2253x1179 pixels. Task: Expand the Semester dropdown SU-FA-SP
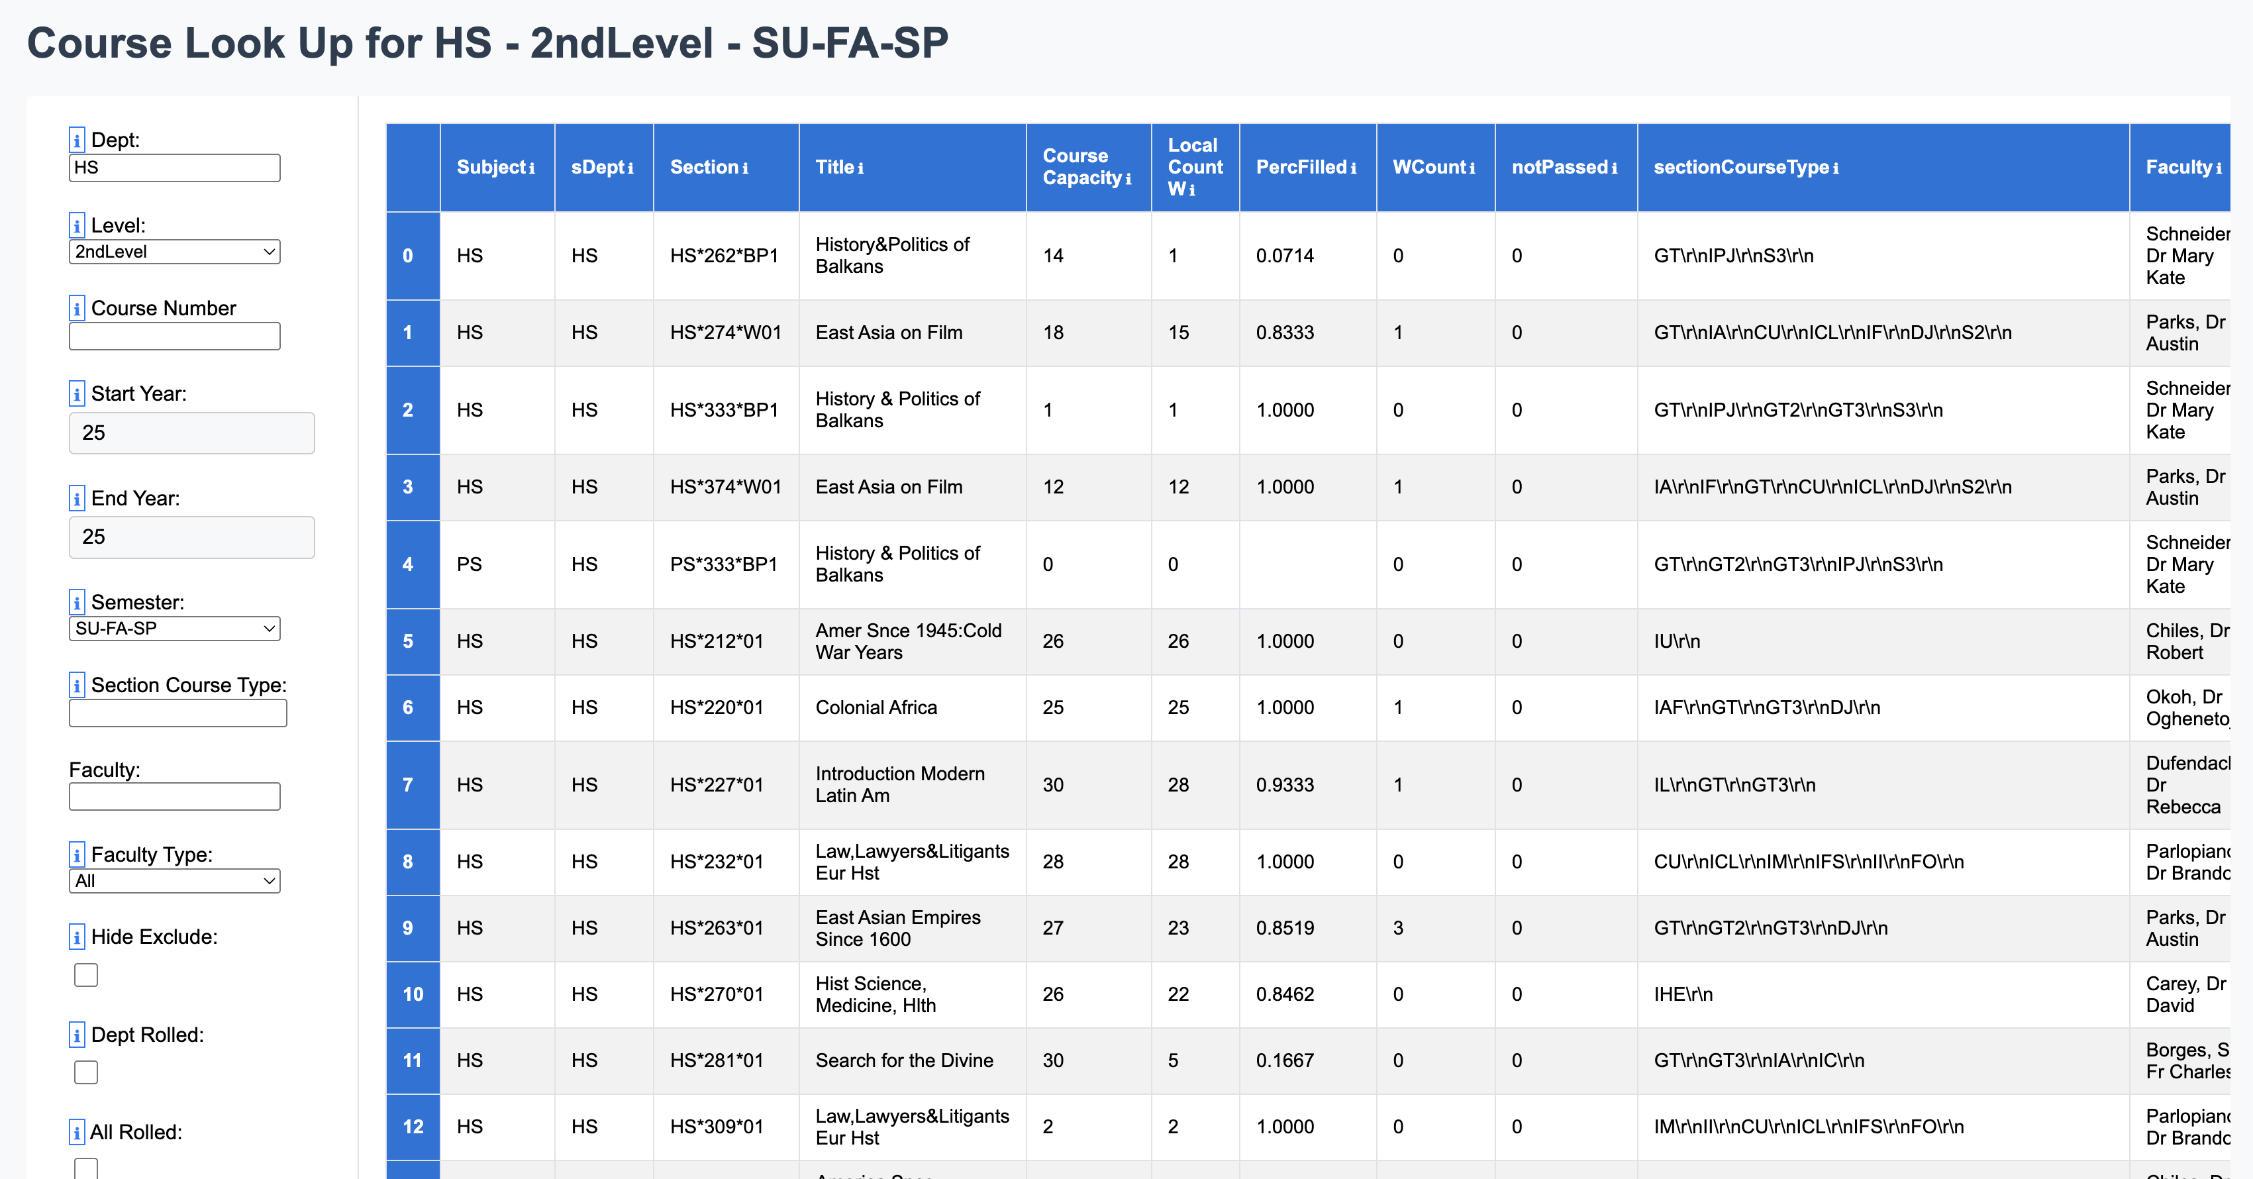pyautogui.click(x=174, y=628)
